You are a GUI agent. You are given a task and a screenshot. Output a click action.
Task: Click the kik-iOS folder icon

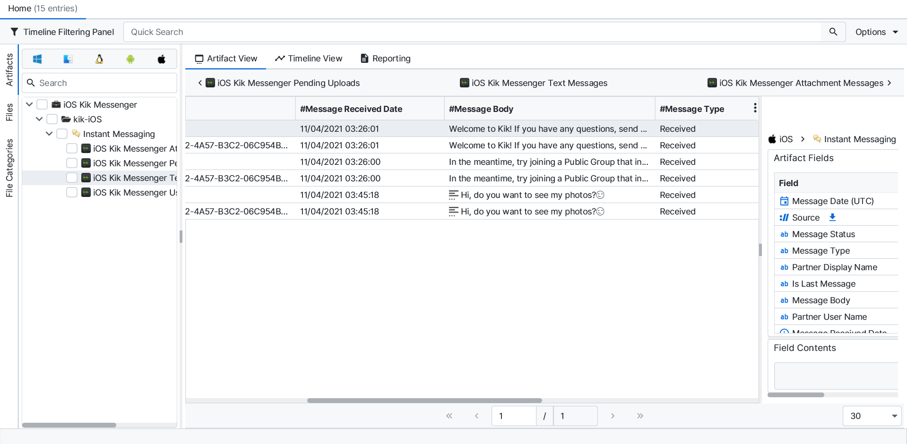click(66, 119)
